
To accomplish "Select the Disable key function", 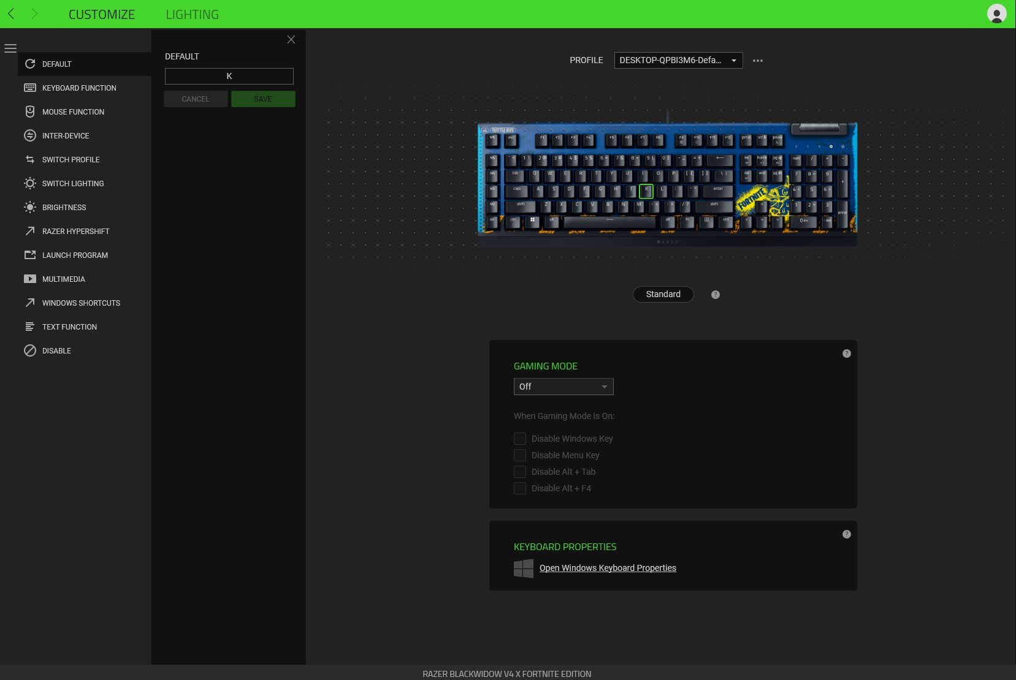I will 56,350.
